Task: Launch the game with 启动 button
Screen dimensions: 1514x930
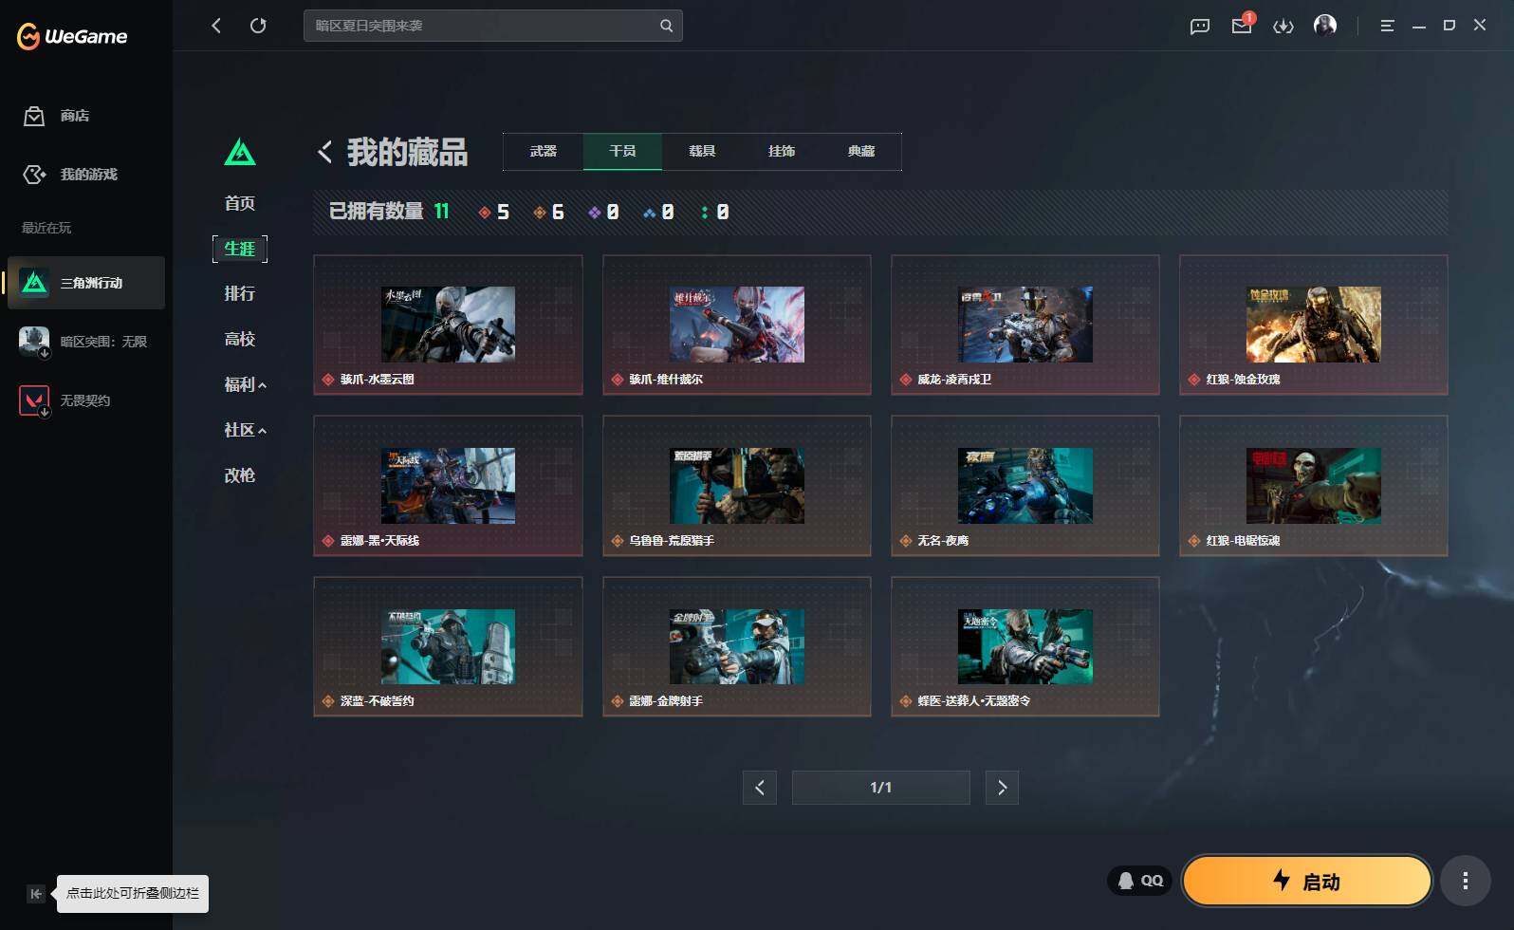Action: coord(1307,881)
